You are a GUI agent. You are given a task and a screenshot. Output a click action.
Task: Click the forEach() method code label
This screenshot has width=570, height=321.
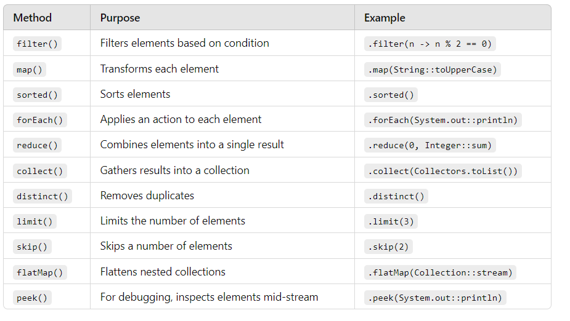40,120
